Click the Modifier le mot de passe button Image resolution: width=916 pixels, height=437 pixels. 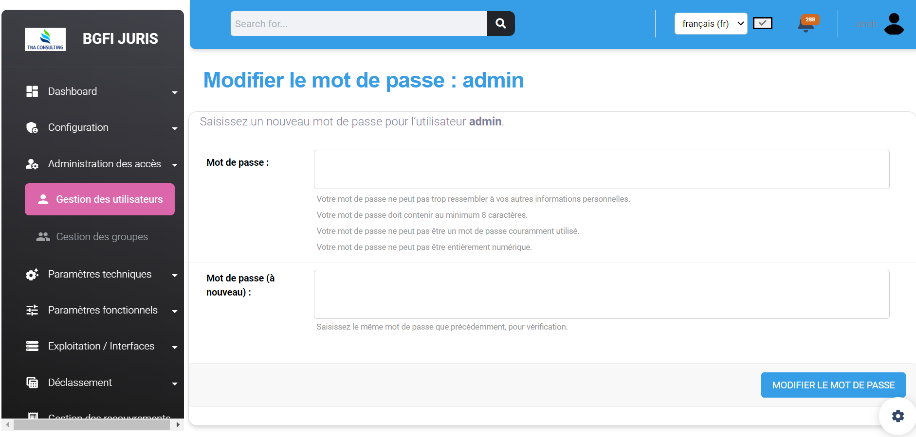pyautogui.click(x=833, y=385)
